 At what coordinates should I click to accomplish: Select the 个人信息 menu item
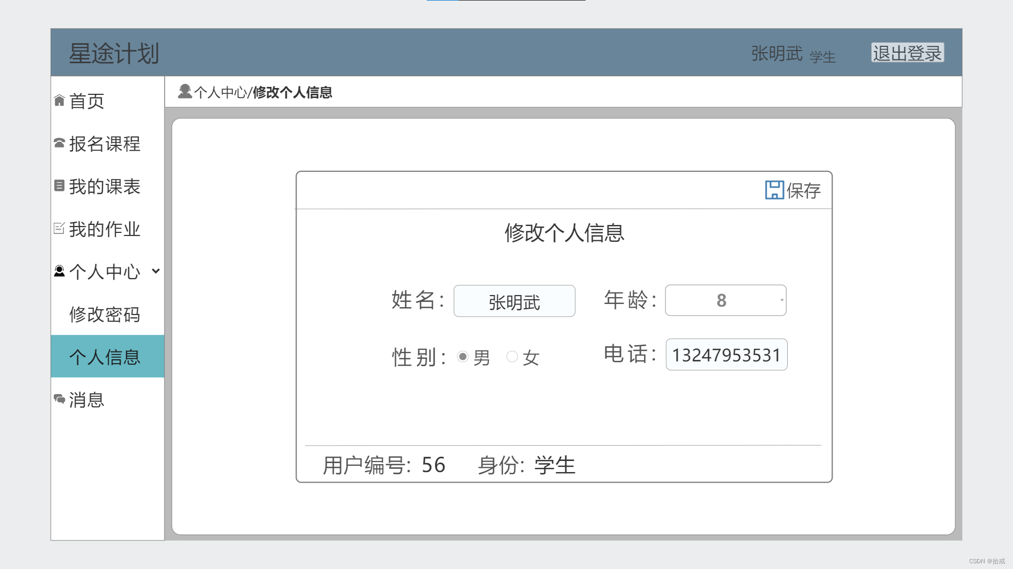pyautogui.click(x=104, y=357)
